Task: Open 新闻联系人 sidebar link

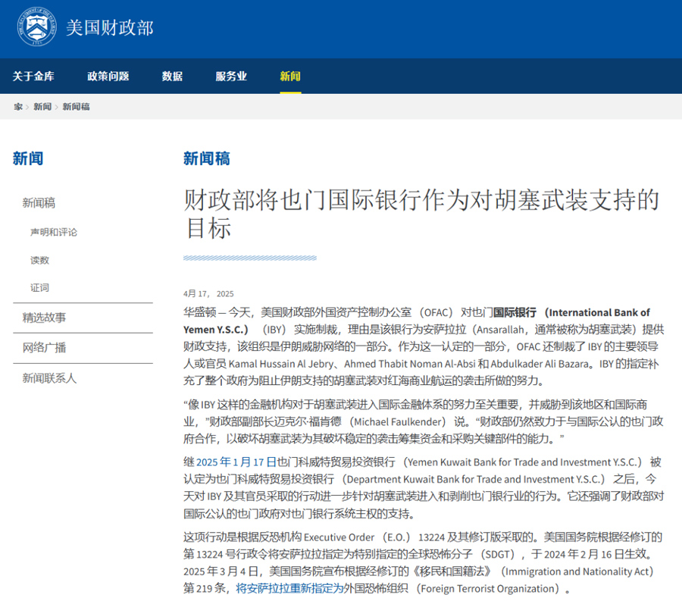Action: 49,378
